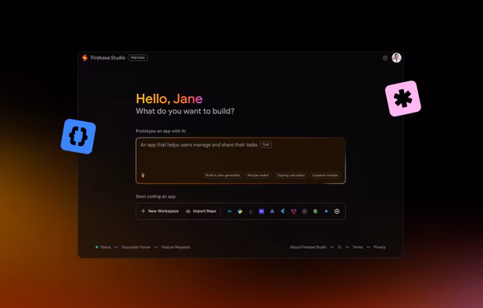Focus the AI app prompt text box
The image size is (483, 308).
(x=241, y=160)
